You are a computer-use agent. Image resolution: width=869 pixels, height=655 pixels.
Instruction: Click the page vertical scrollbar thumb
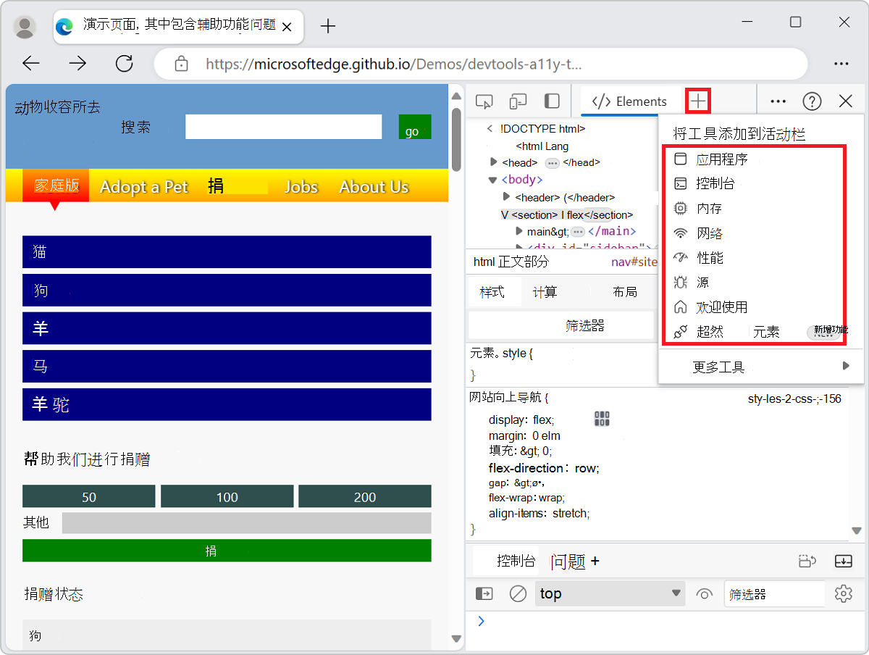[x=456, y=138]
